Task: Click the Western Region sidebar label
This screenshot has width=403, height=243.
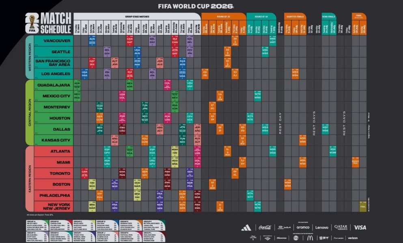Action: point(29,57)
